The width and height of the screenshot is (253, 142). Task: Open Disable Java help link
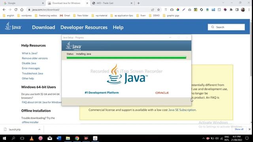pos(29,63)
